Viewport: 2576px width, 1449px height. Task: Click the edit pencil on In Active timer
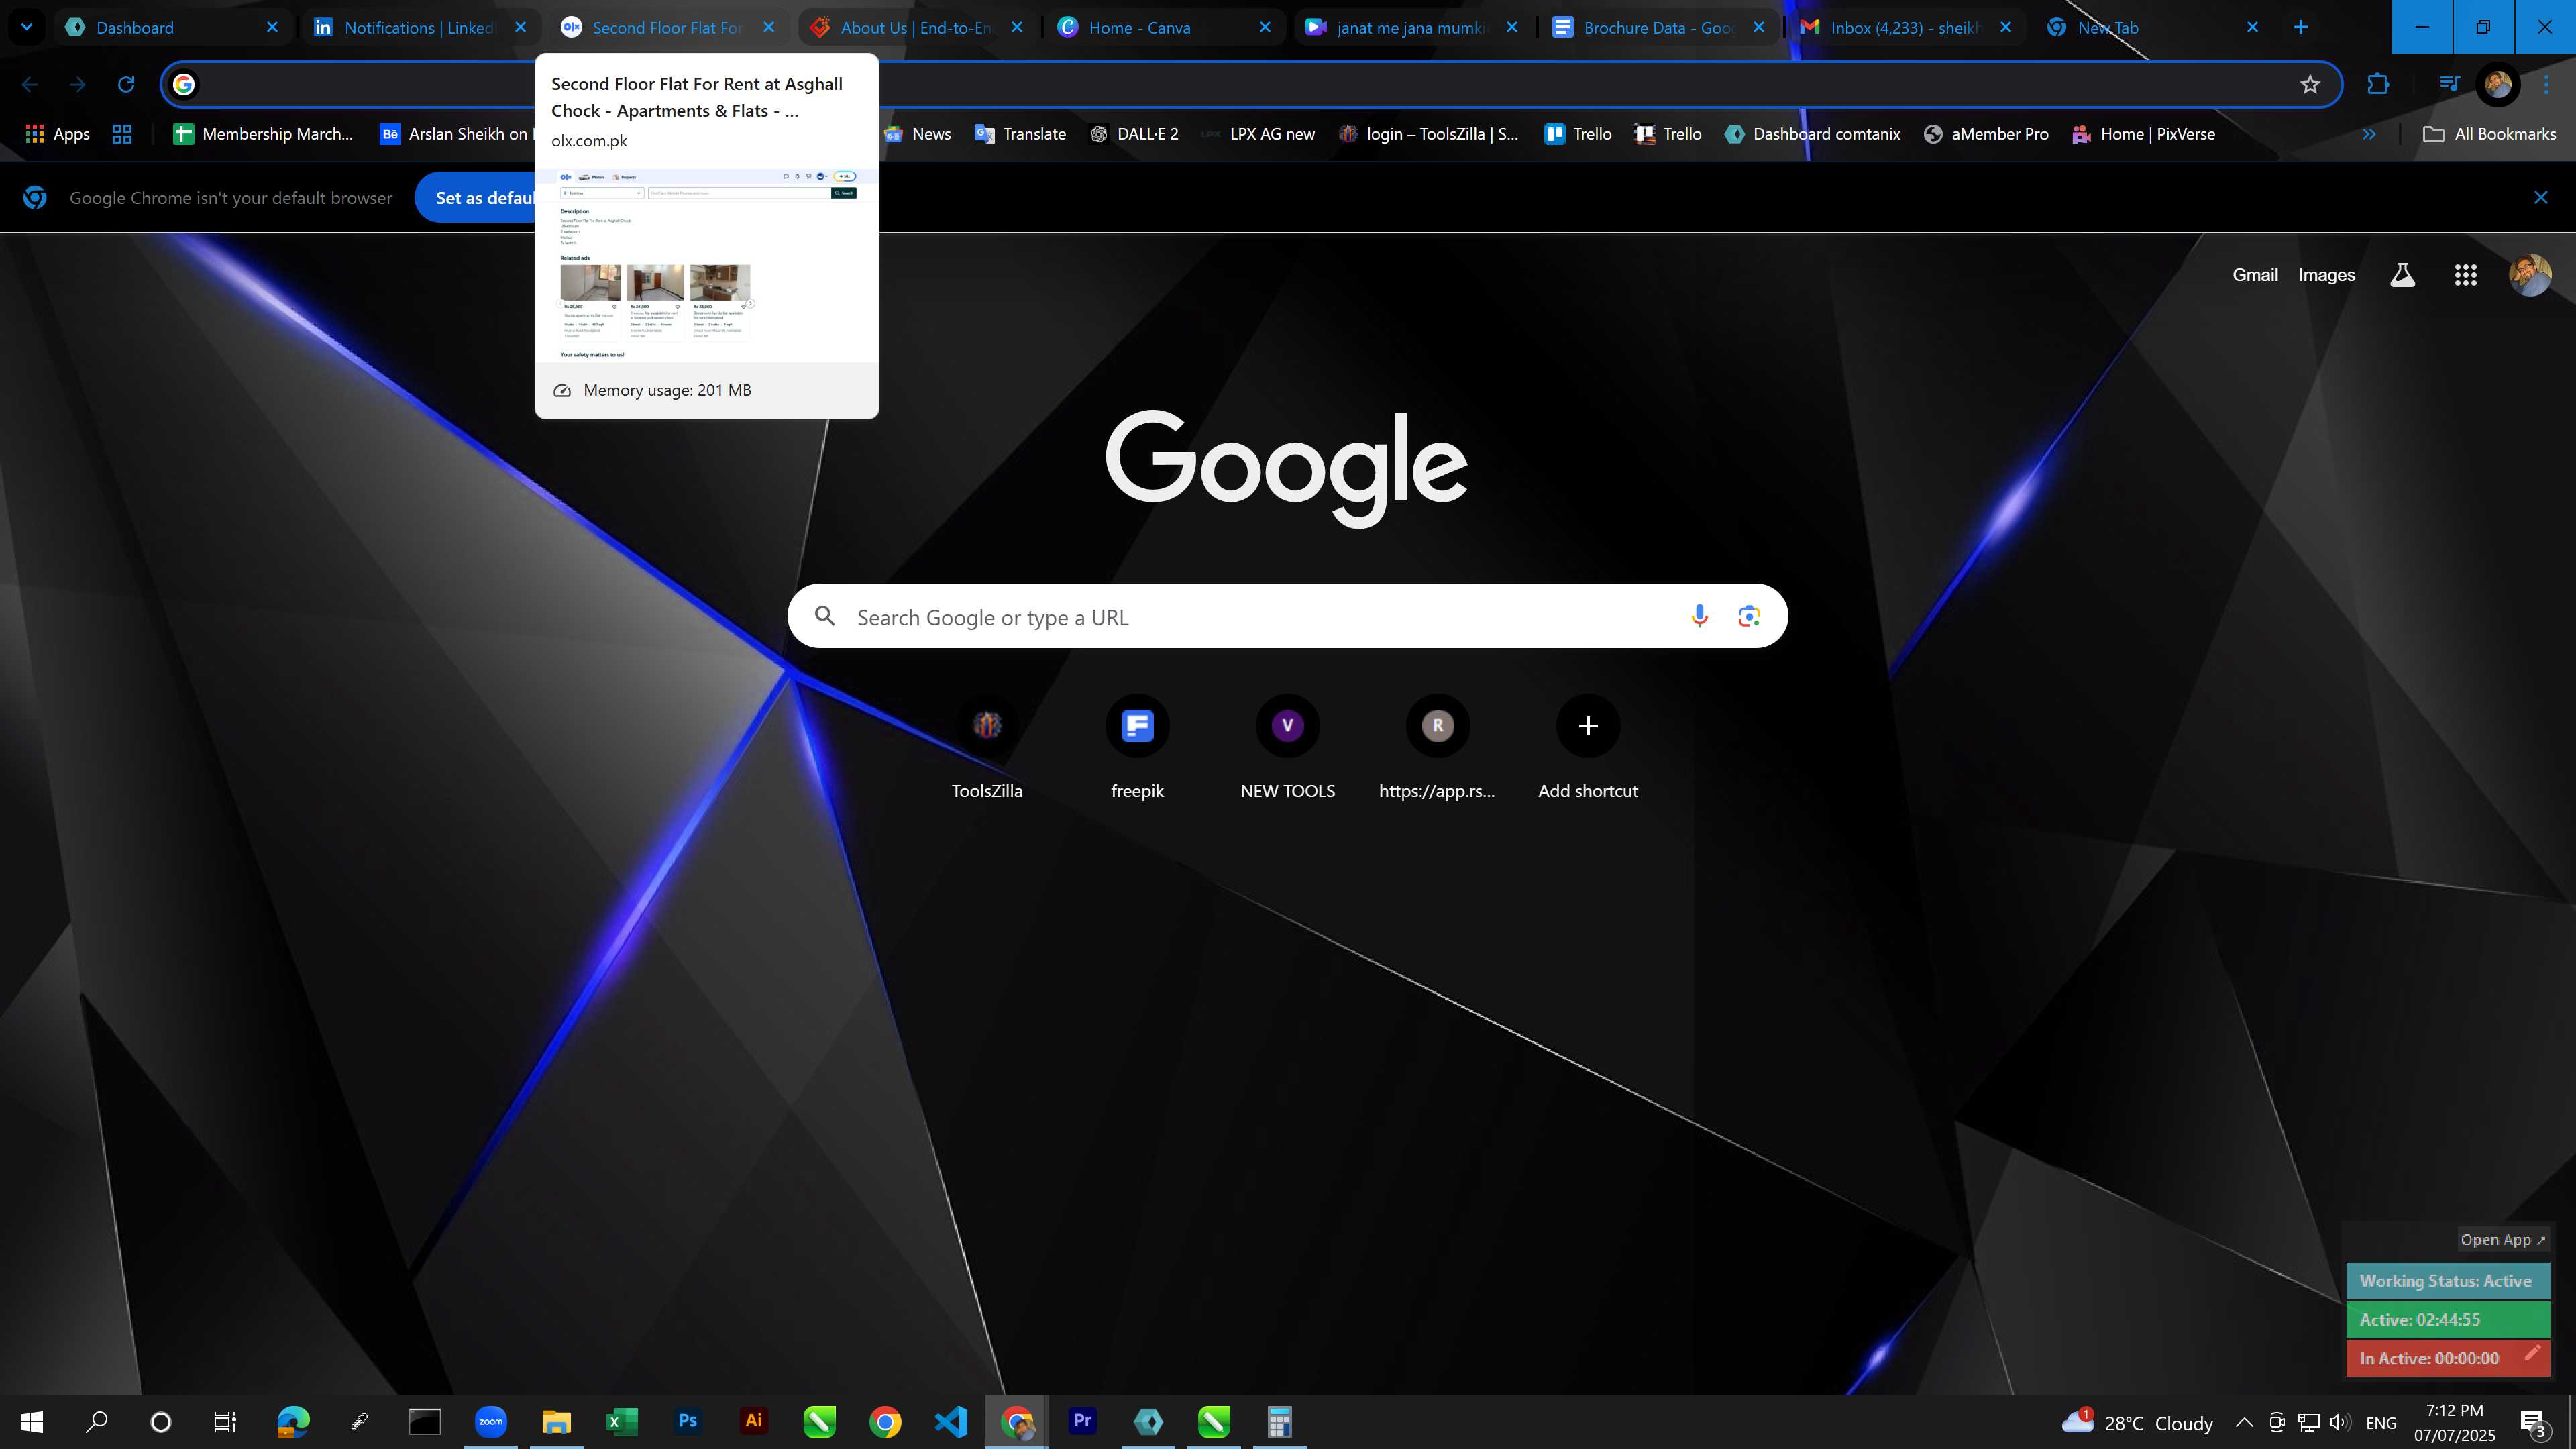pos(2532,1353)
